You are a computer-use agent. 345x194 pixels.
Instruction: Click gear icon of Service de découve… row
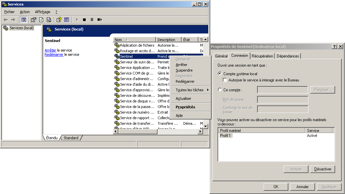coord(117,96)
